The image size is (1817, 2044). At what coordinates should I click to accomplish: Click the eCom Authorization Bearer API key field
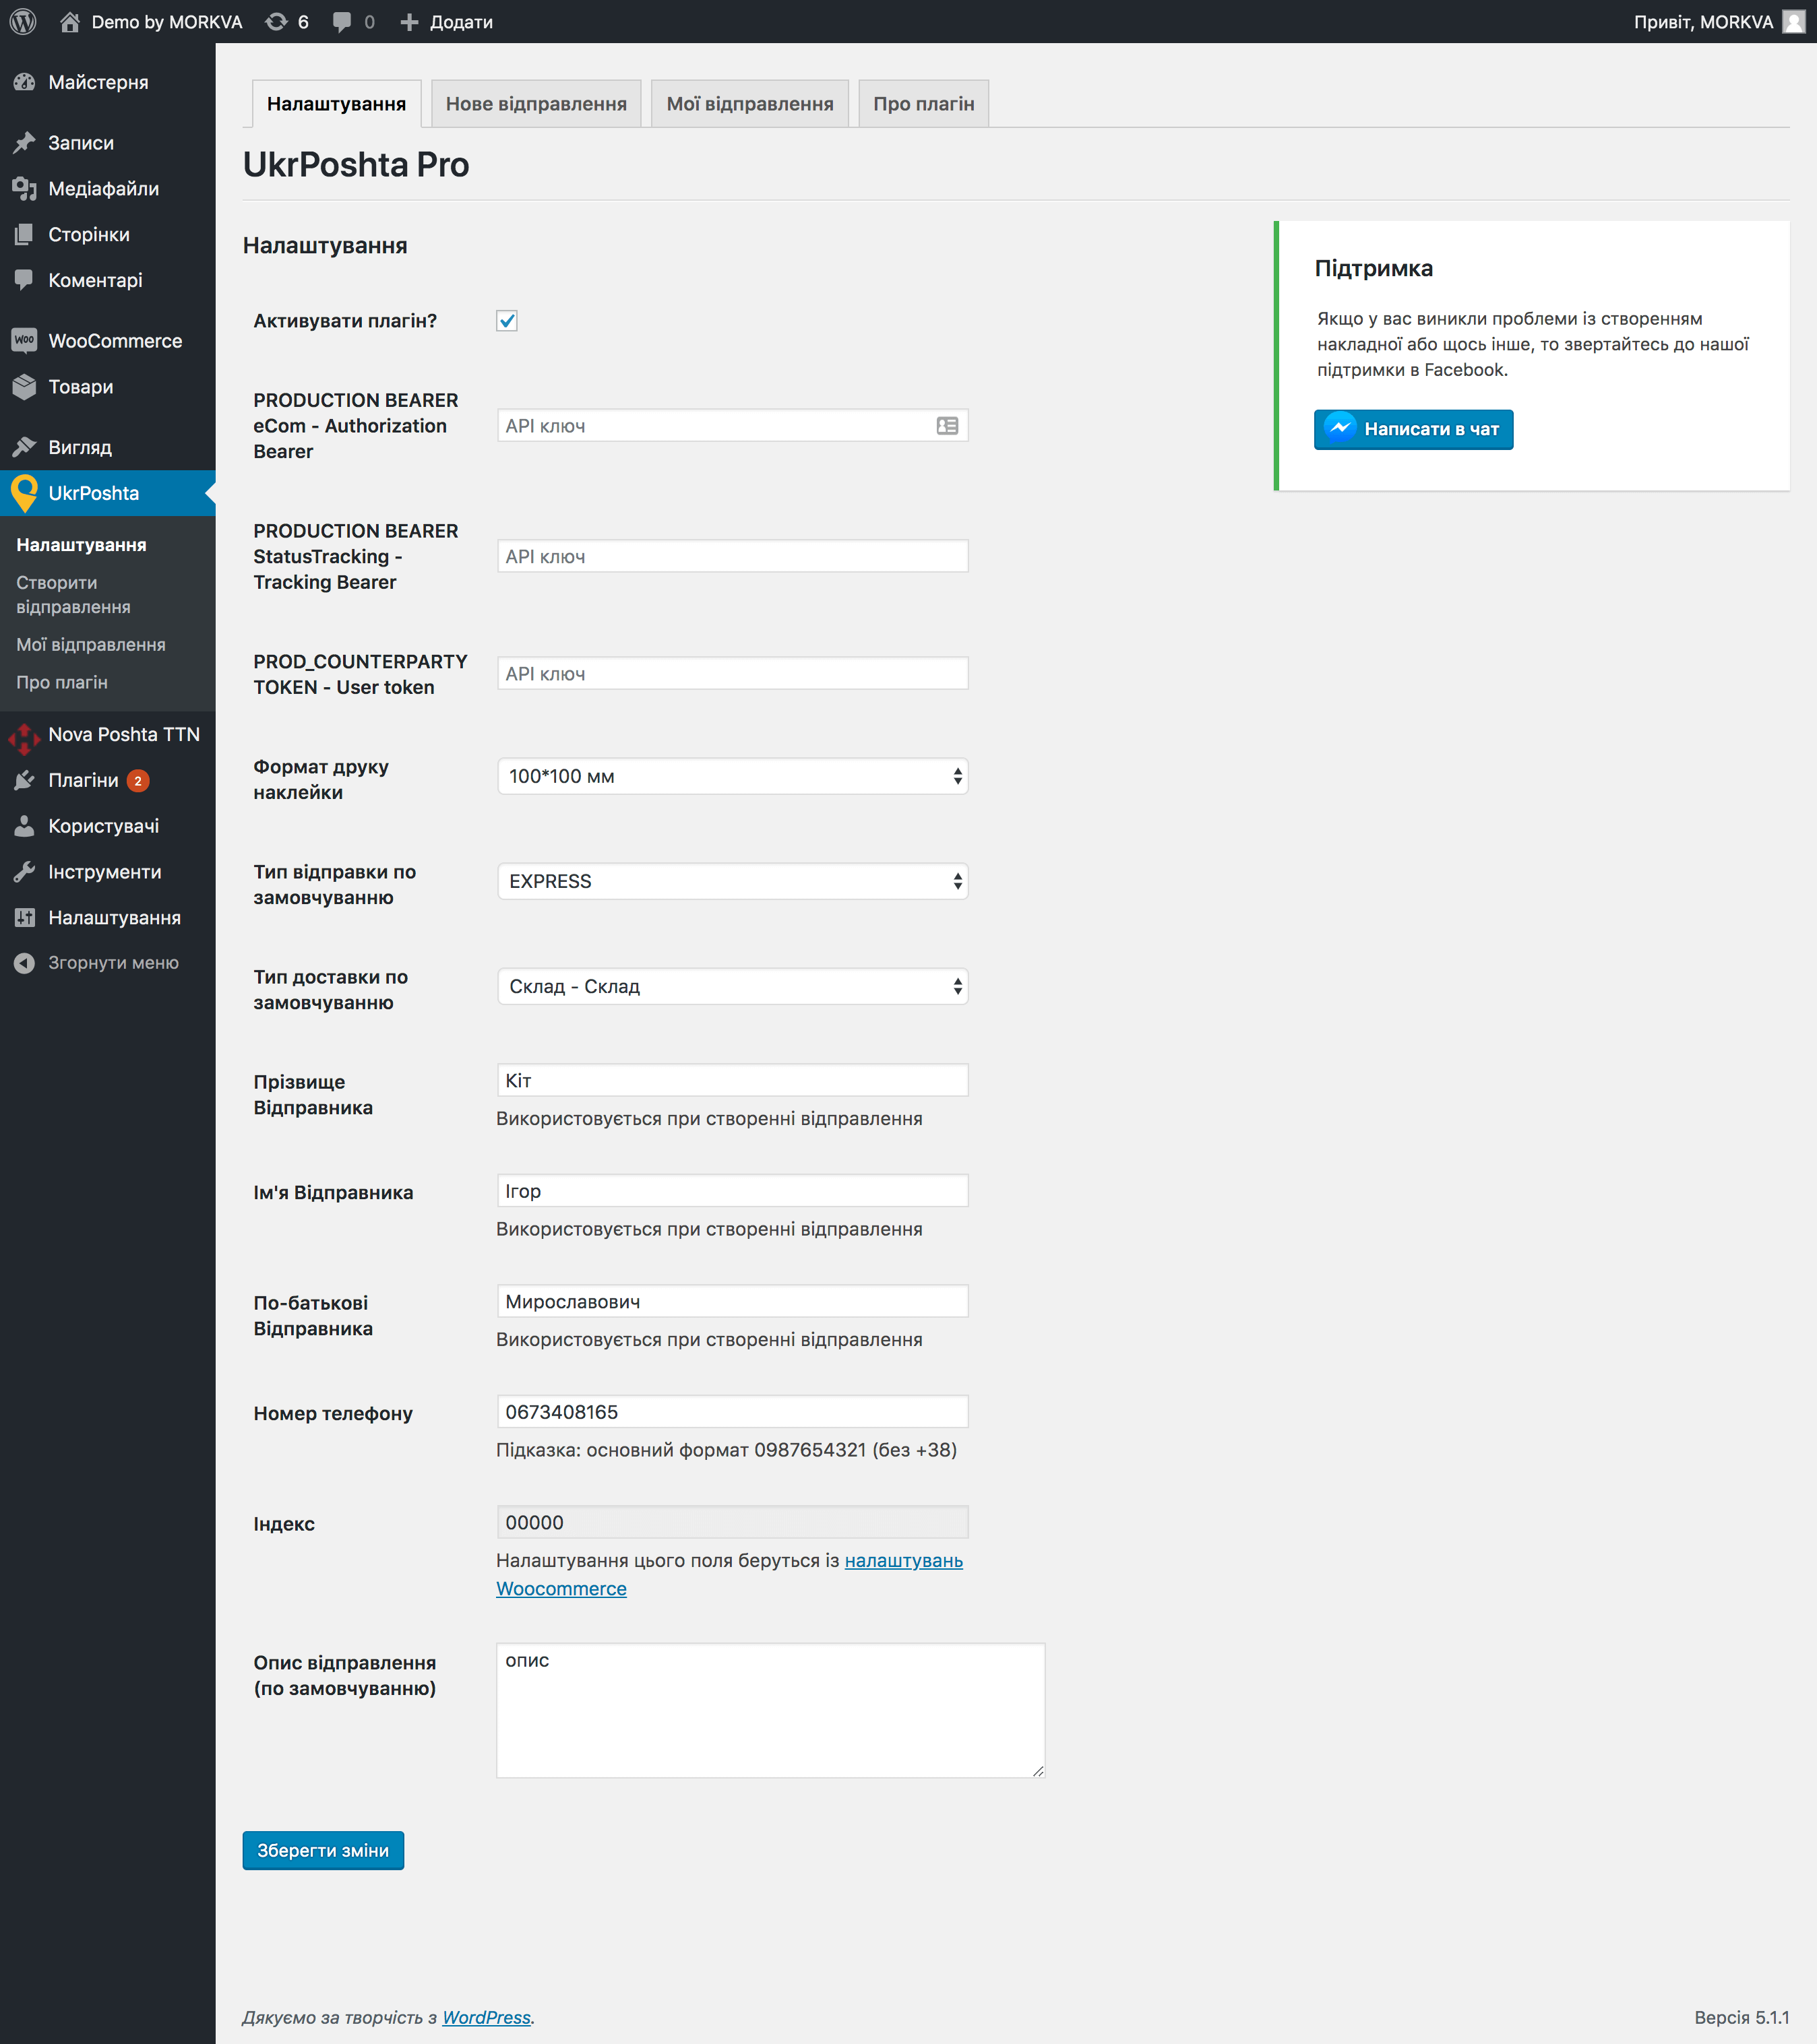click(x=733, y=426)
